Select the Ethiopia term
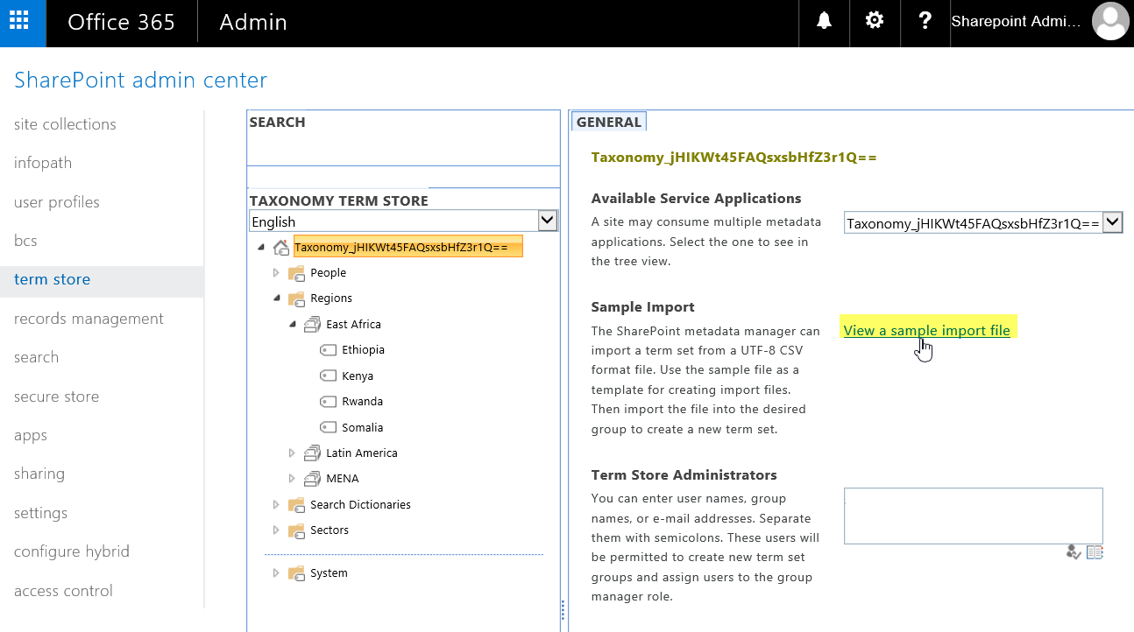The width and height of the screenshot is (1134, 632). point(363,350)
